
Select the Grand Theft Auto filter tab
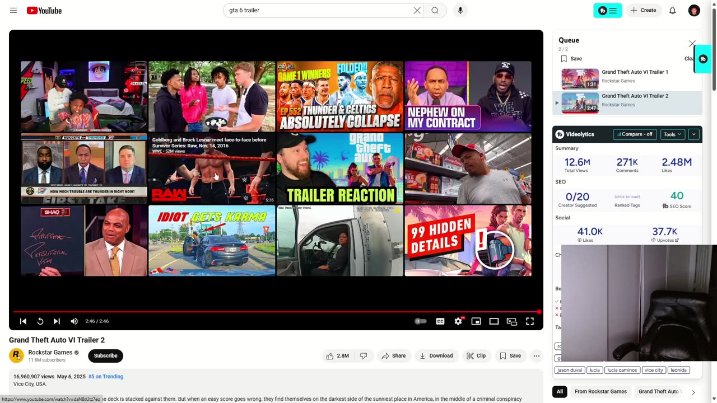(x=659, y=392)
